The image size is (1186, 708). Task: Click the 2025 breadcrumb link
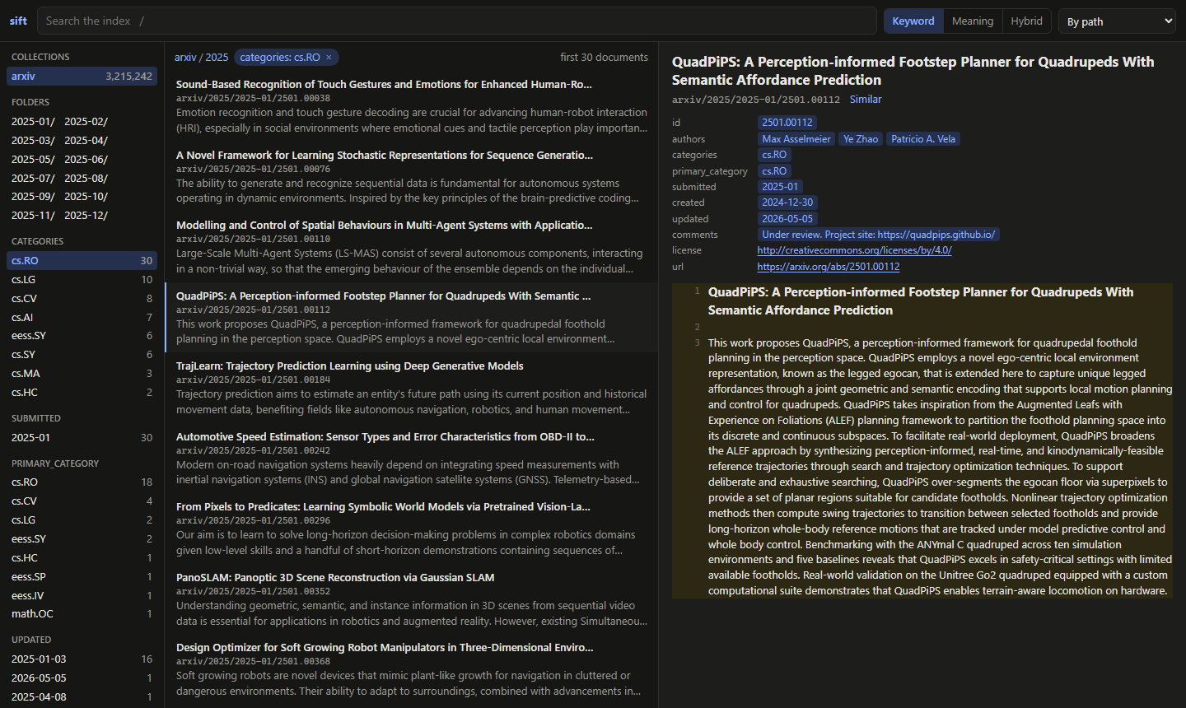coord(217,58)
